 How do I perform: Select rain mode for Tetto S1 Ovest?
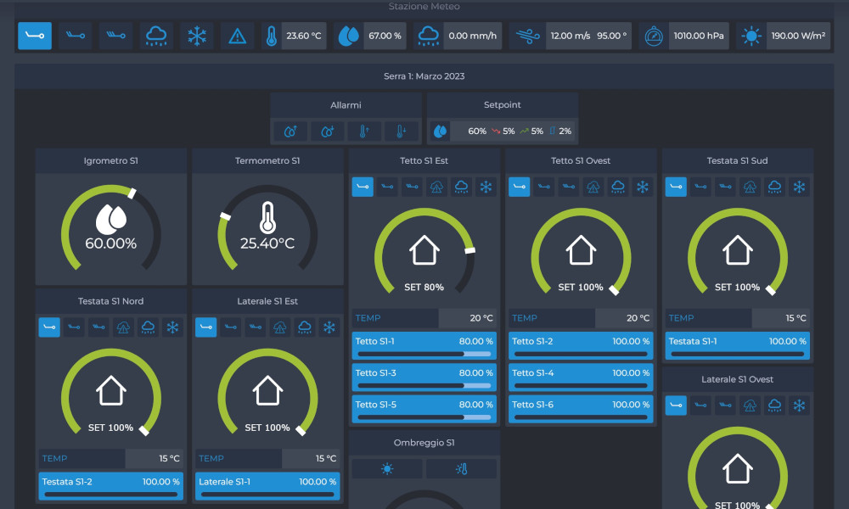pyautogui.click(x=618, y=187)
